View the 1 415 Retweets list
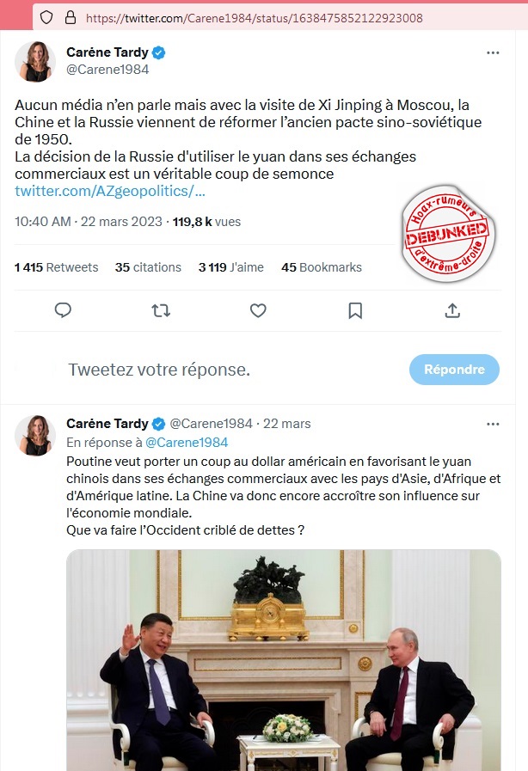This screenshot has width=528, height=771. coord(56,267)
